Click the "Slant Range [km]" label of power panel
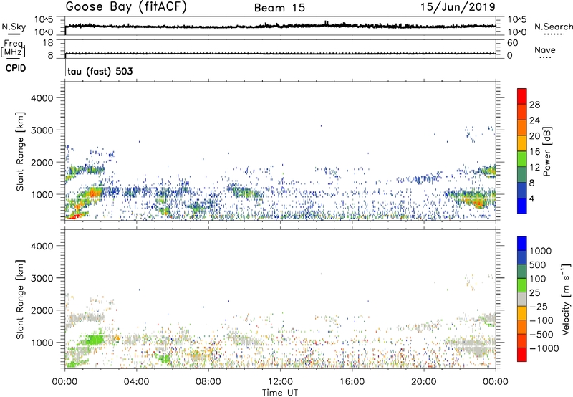Screen dimensions: 573x397 [x=20, y=151]
